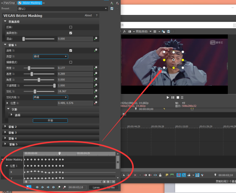This screenshot has height=193, width=236.
Task: Go to previous keyframe arrow
Action: click(43, 187)
